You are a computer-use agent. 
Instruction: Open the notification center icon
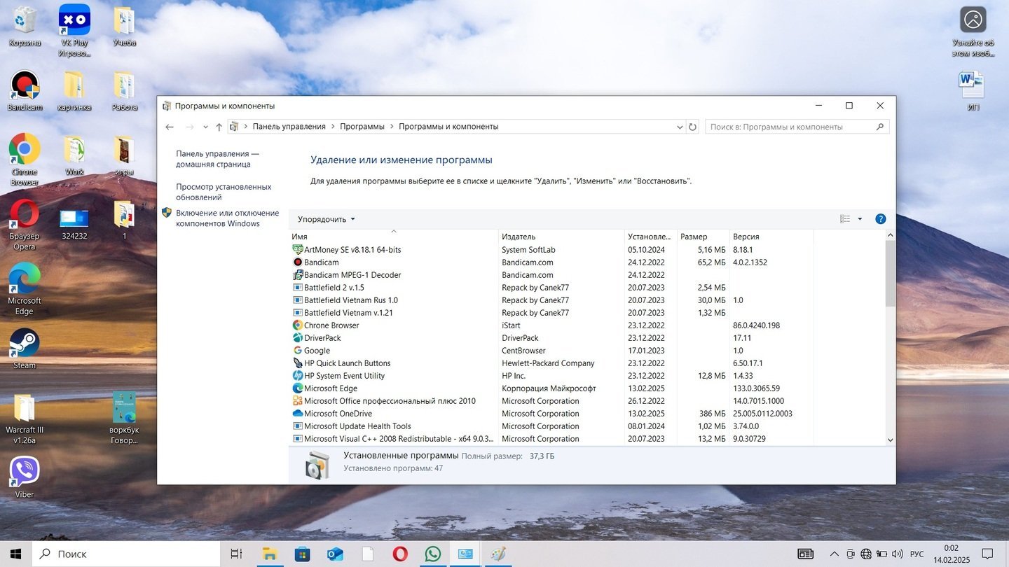(x=987, y=554)
